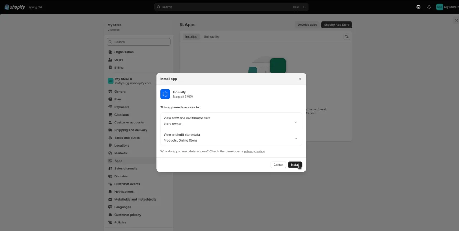Click the settings sidebar Search field
This screenshot has height=231, width=459.
[138, 42]
